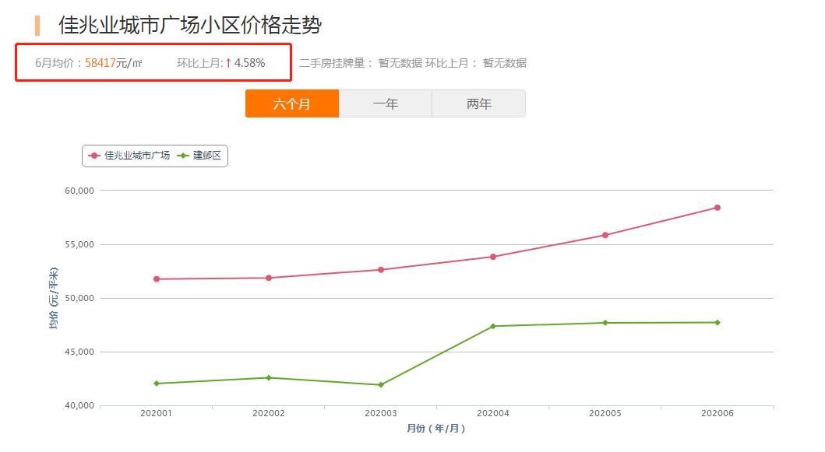Click the 二手房挂牌量 label
The height and width of the screenshot is (452, 825).
click(332, 63)
